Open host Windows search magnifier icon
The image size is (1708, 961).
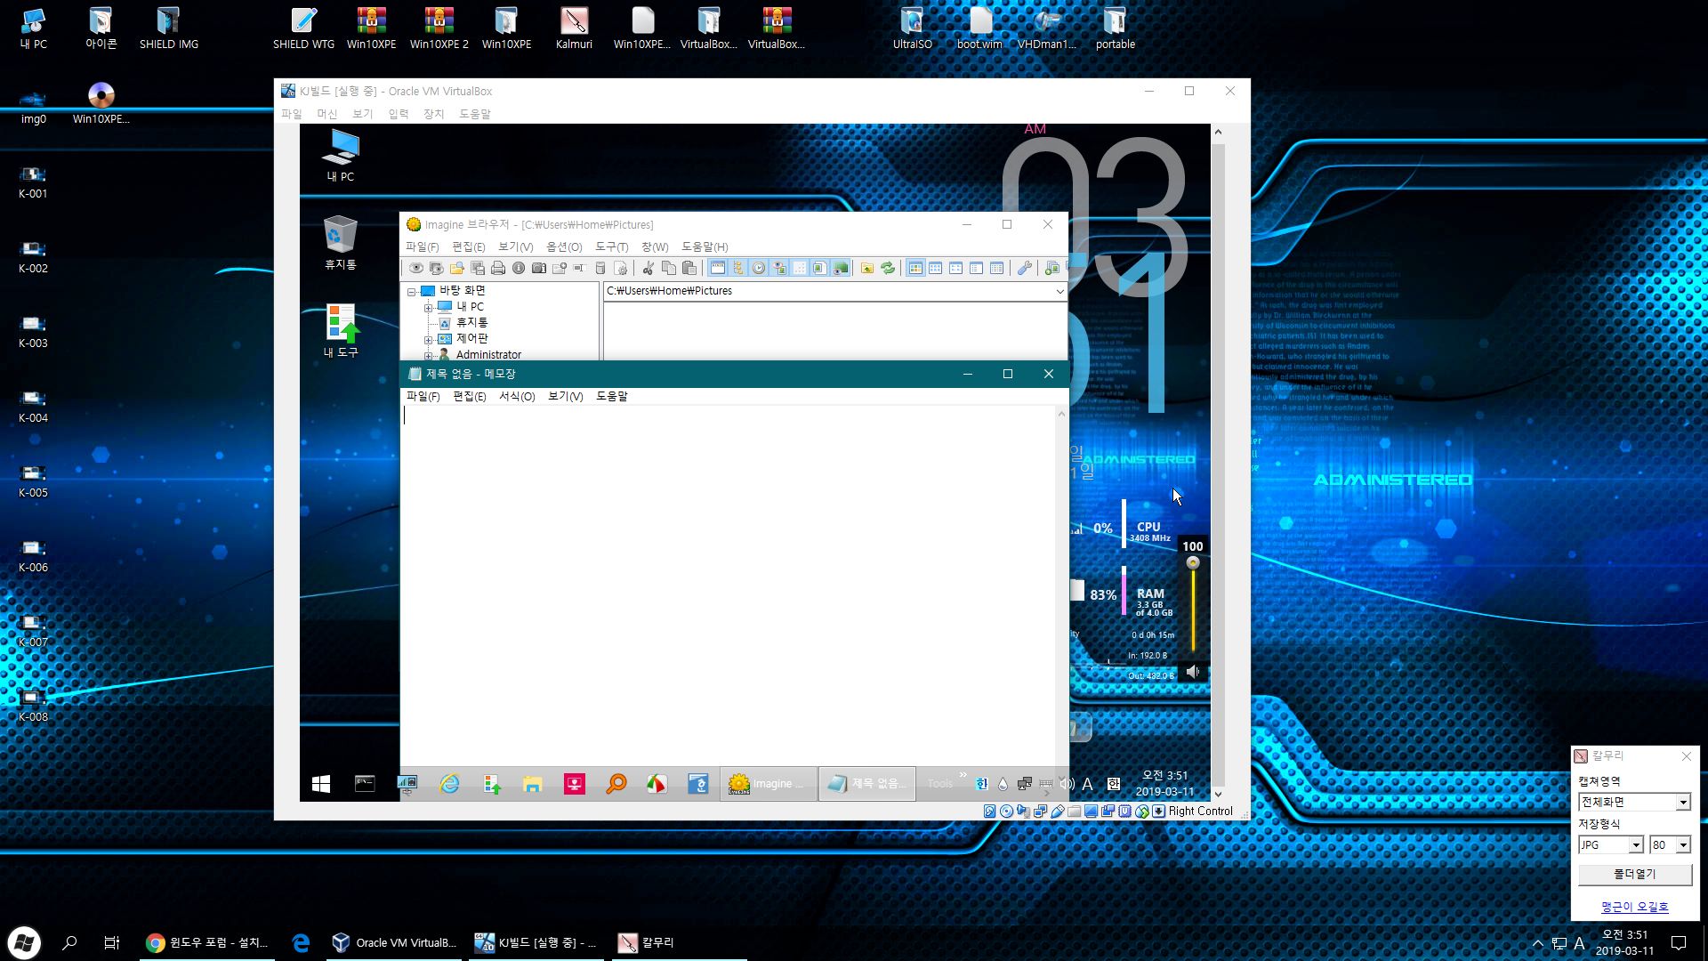pyautogui.click(x=69, y=942)
